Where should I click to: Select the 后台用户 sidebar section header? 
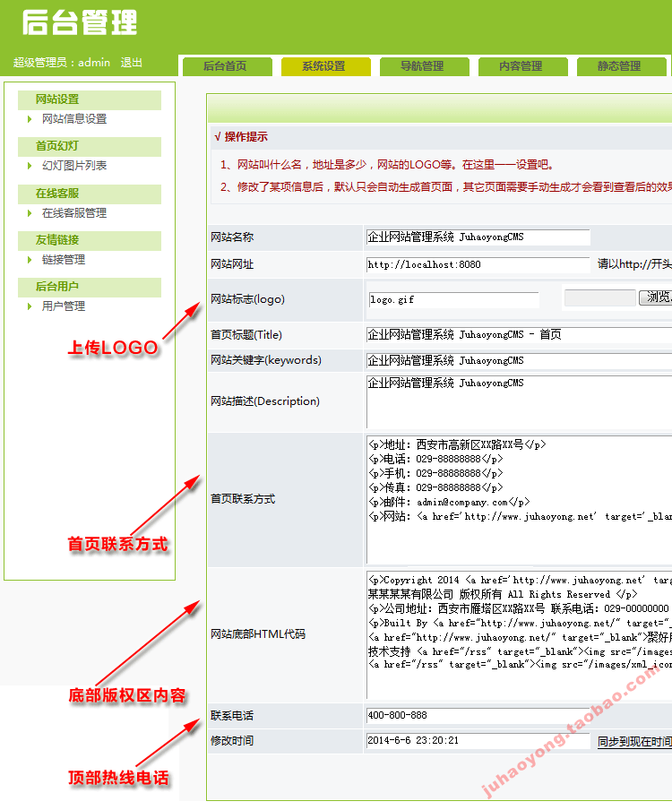coord(90,287)
